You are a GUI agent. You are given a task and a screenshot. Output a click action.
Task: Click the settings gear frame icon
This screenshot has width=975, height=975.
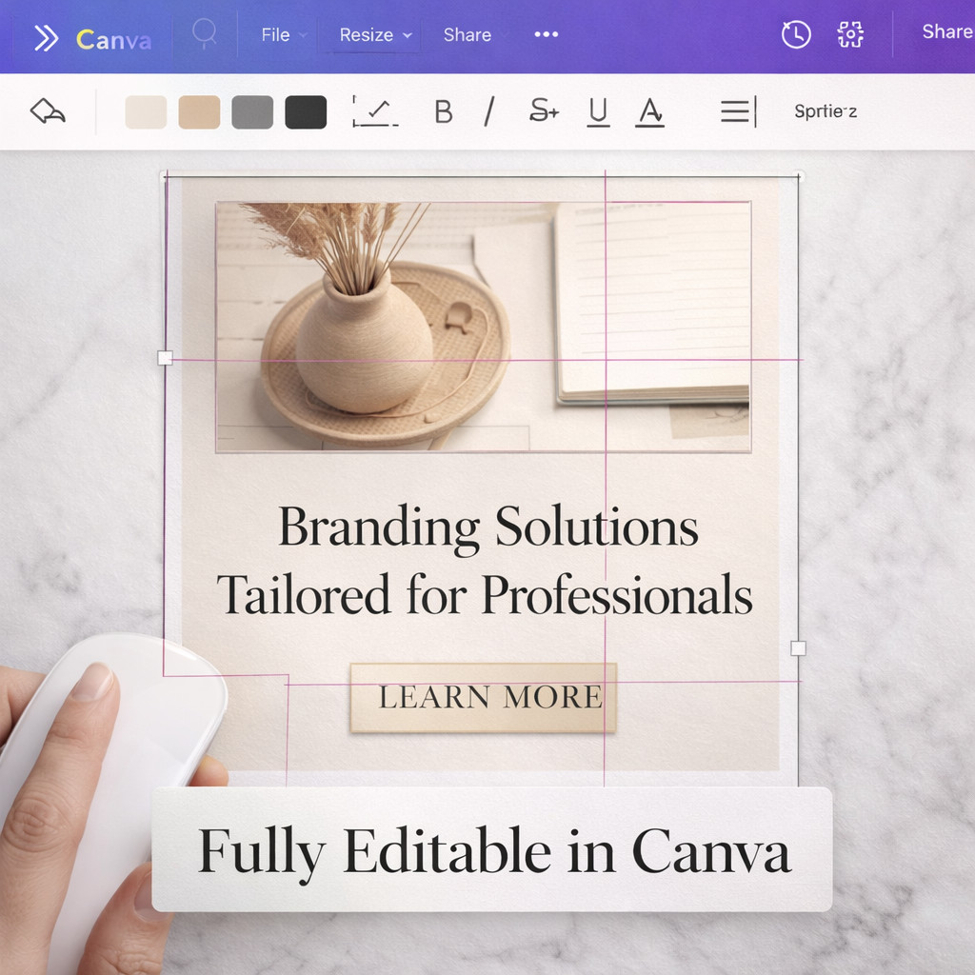coord(850,34)
